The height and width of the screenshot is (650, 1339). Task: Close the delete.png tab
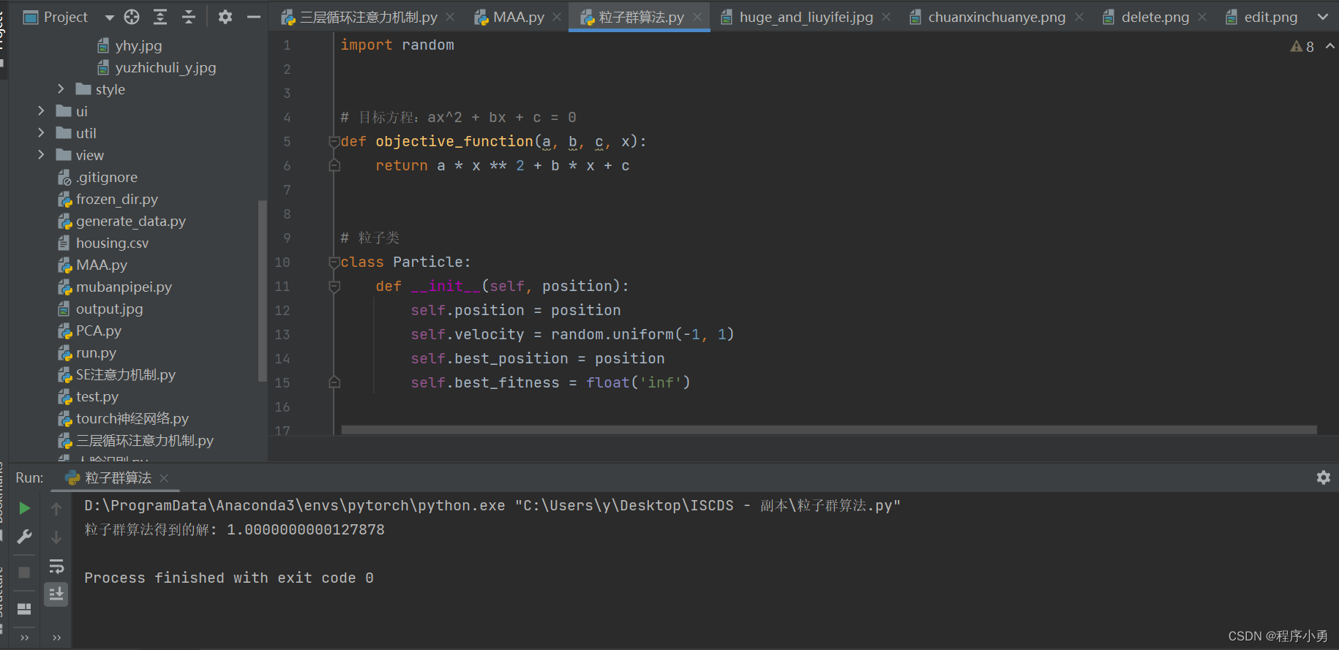point(1202,17)
